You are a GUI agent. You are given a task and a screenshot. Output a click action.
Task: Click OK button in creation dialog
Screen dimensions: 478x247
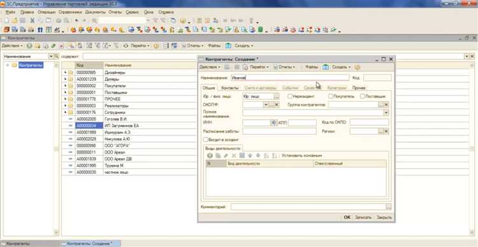coord(347,218)
